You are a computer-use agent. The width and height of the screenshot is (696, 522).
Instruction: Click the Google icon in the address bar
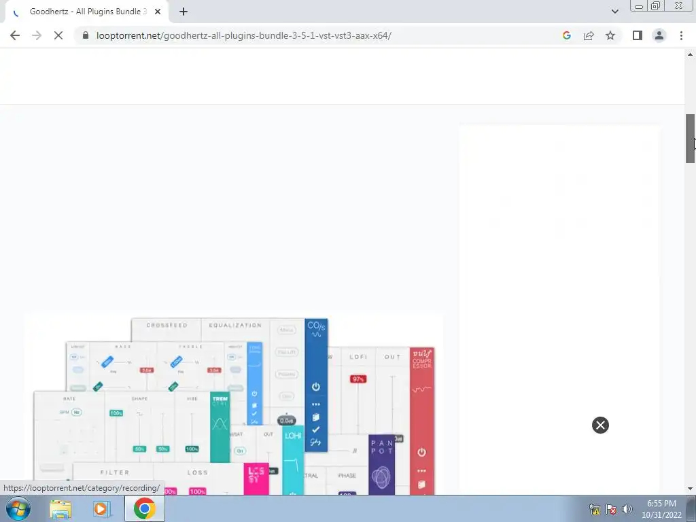pos(566,35)
